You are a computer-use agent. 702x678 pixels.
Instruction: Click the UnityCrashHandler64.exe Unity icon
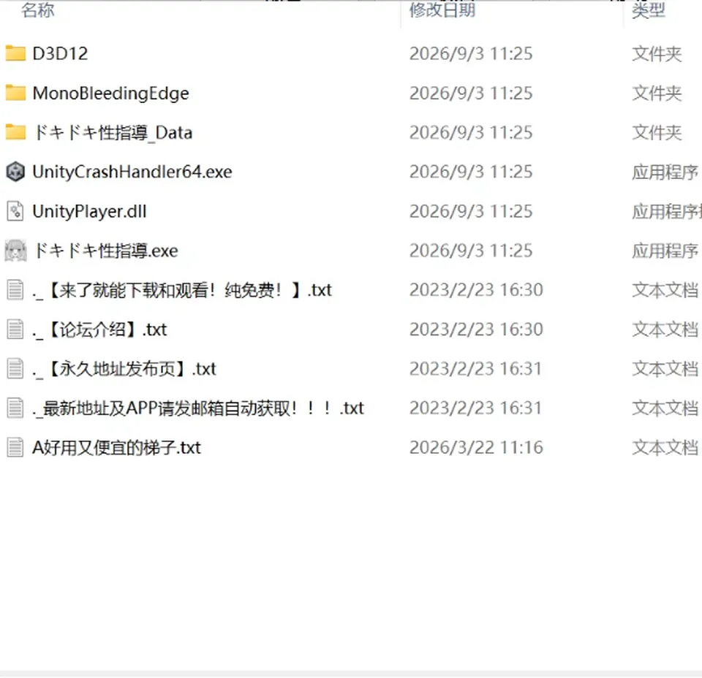15,172
